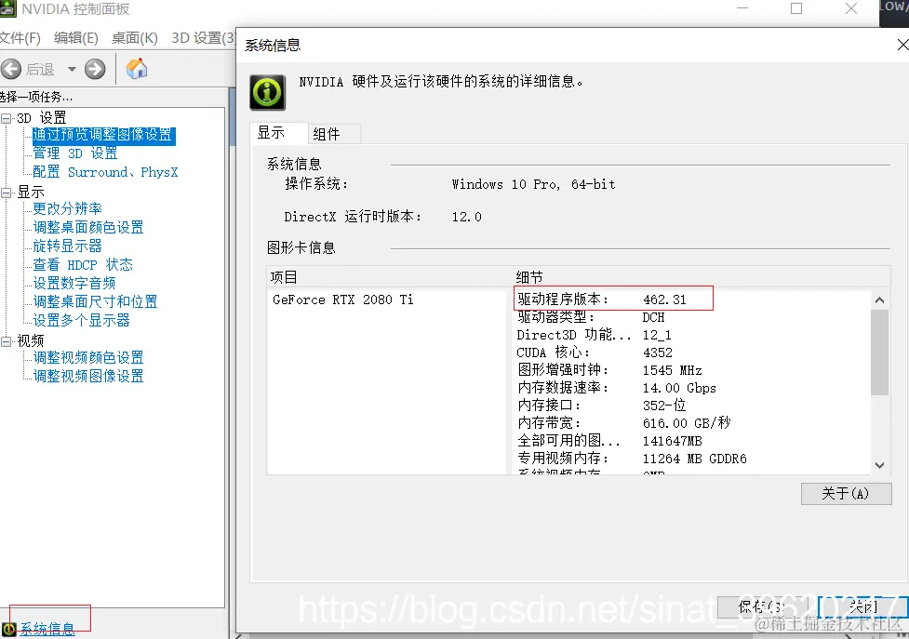909x639 pixels.
Task: Open 调整视频颜色设置
Action: click(88, 357)
